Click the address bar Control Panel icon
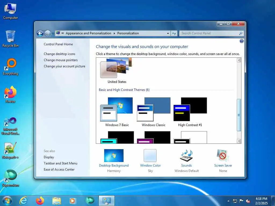 click(x=58, y=33)
